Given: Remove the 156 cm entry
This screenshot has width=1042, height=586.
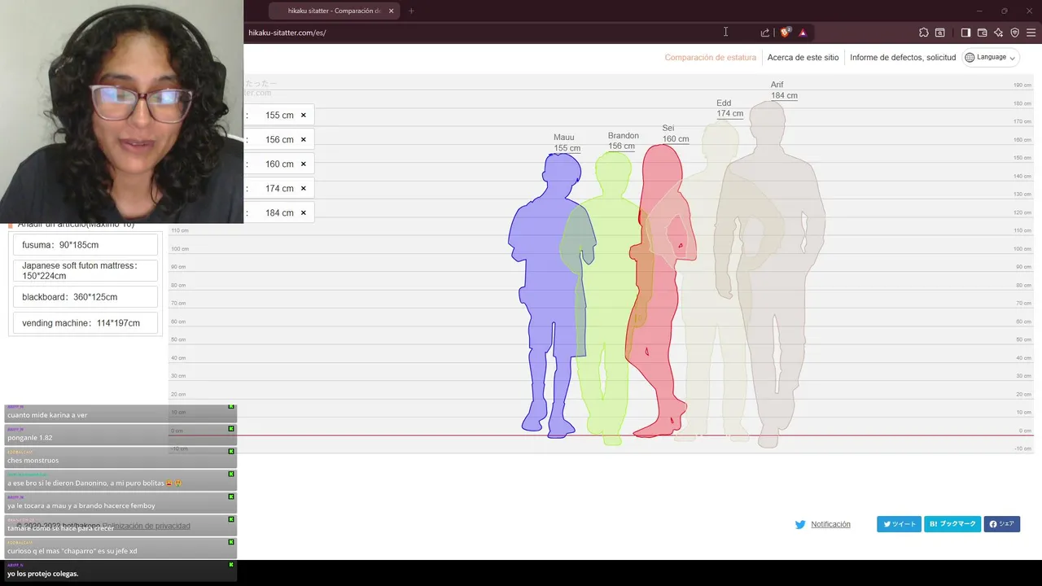Looking at the screenshot, I should (304, 139).
